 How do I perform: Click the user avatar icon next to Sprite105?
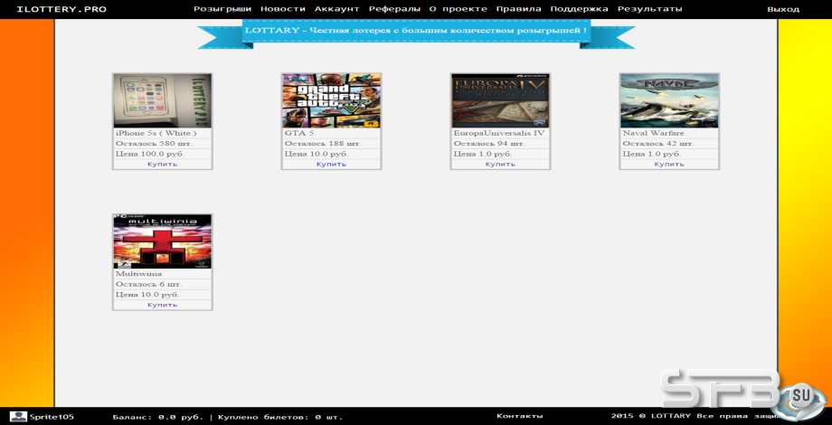click(19, 417)
